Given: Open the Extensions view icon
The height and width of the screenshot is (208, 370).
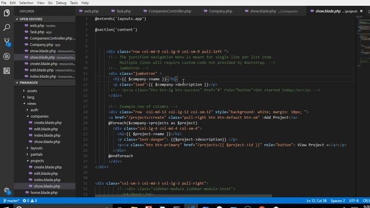Looking at the screenshot, I should point(6,70).
